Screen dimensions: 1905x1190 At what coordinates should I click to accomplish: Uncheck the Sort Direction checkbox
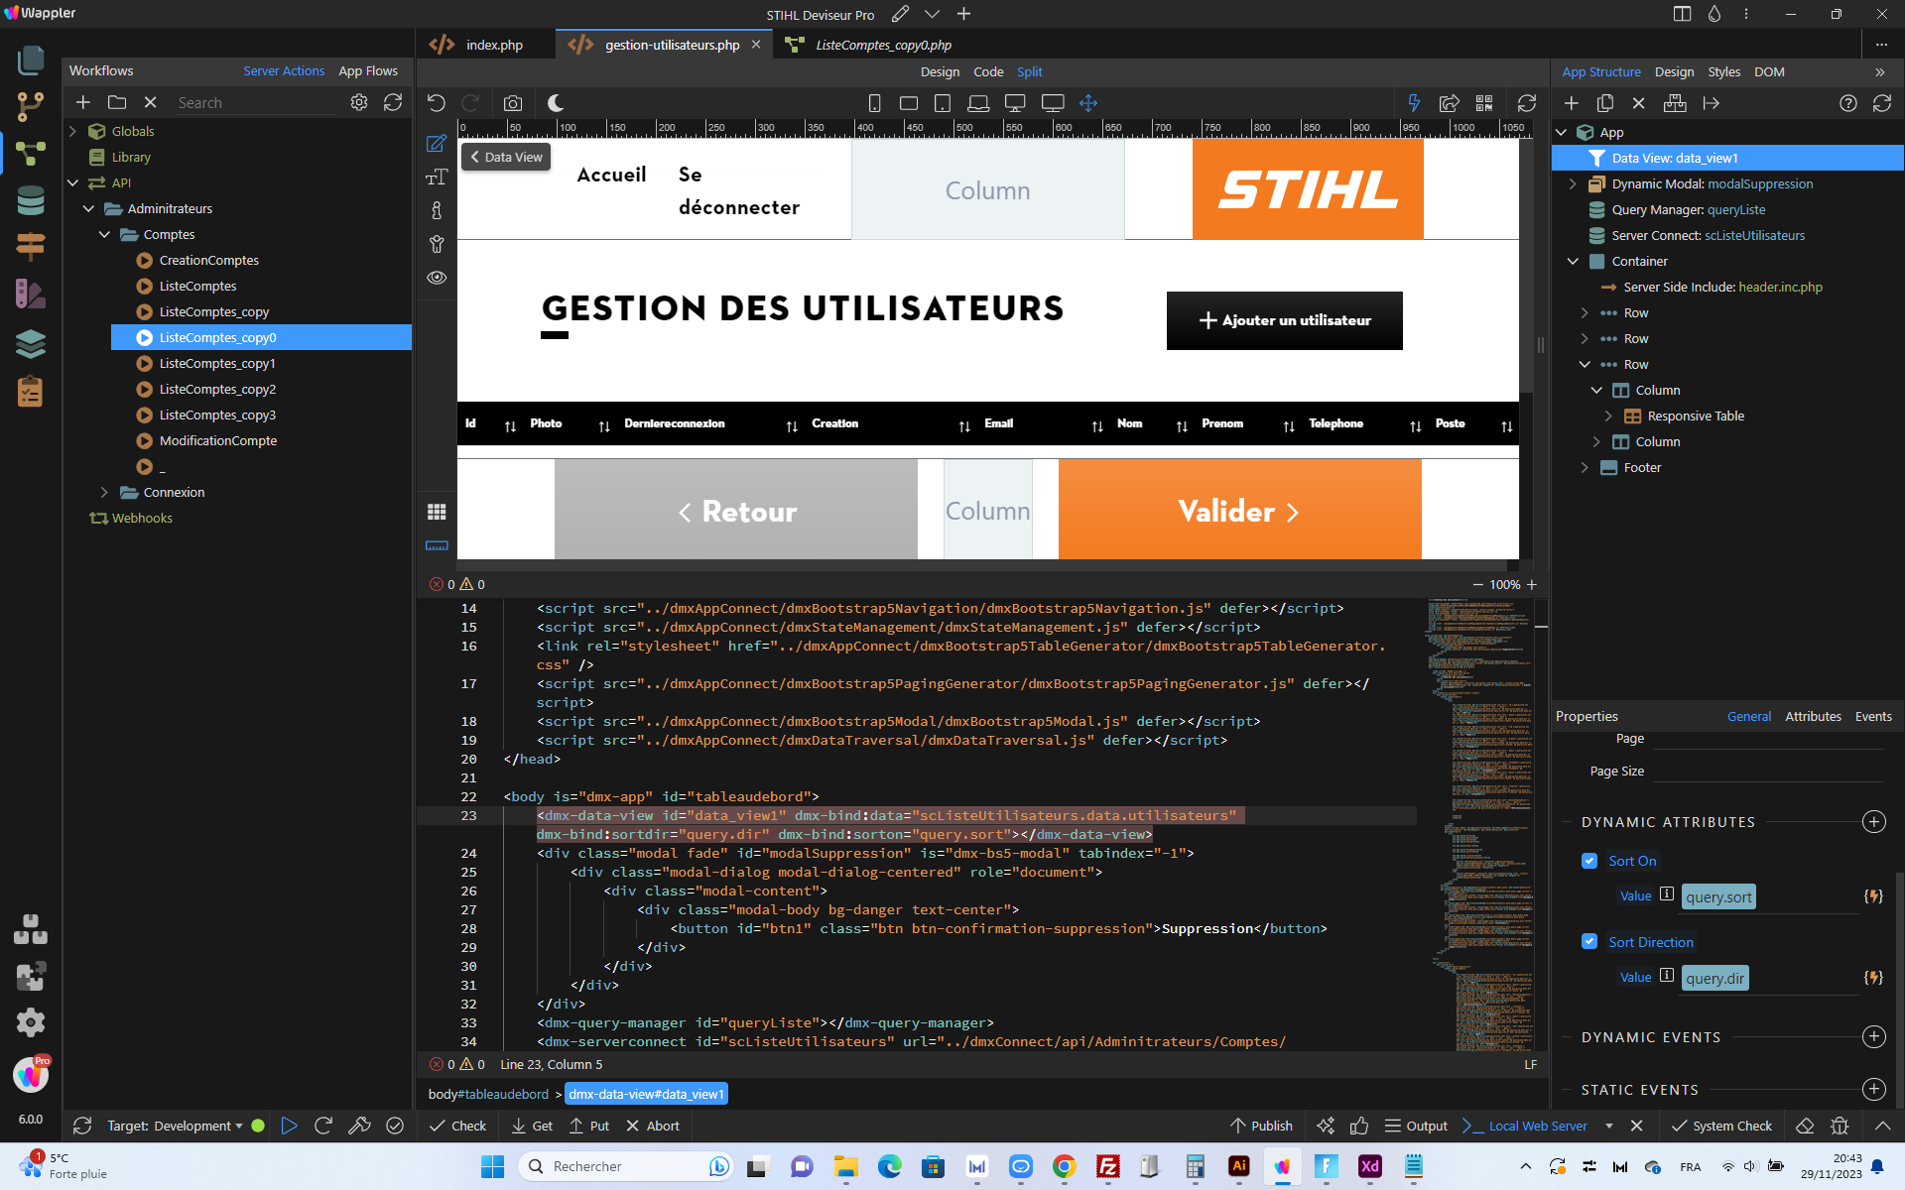1589,942
